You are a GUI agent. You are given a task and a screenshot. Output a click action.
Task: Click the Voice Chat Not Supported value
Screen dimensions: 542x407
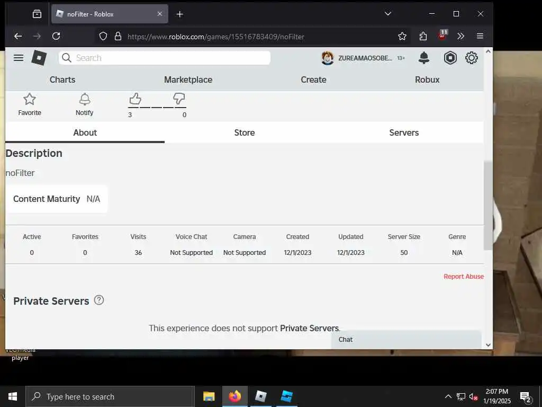pyautogui.click(x=191, y=253)
